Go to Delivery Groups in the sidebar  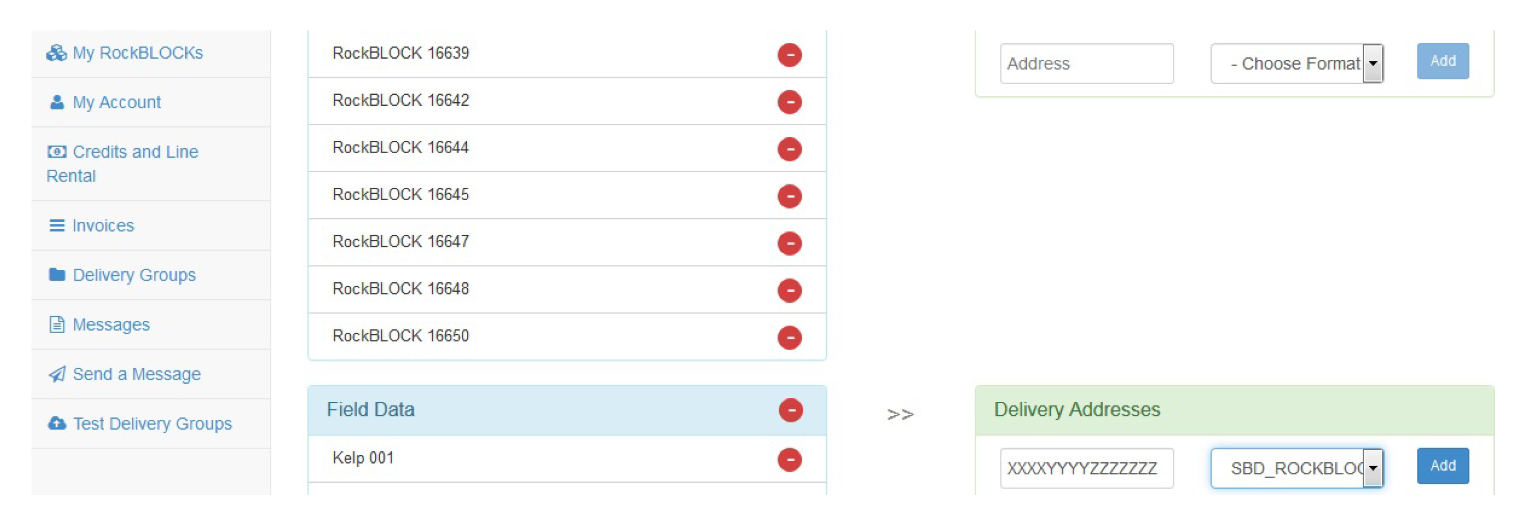(x=133, y=275)
